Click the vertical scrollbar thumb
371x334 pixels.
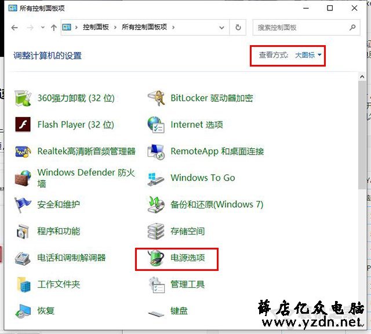[362, 135]
